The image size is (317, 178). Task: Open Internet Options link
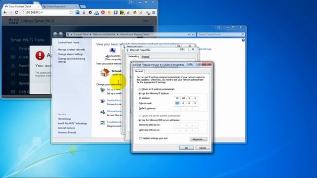66,128
